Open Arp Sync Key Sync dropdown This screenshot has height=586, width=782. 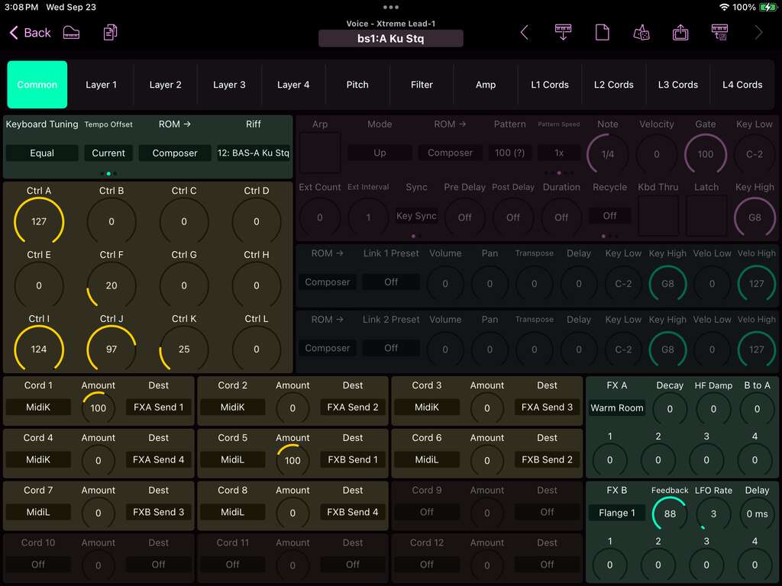(416, 216)
